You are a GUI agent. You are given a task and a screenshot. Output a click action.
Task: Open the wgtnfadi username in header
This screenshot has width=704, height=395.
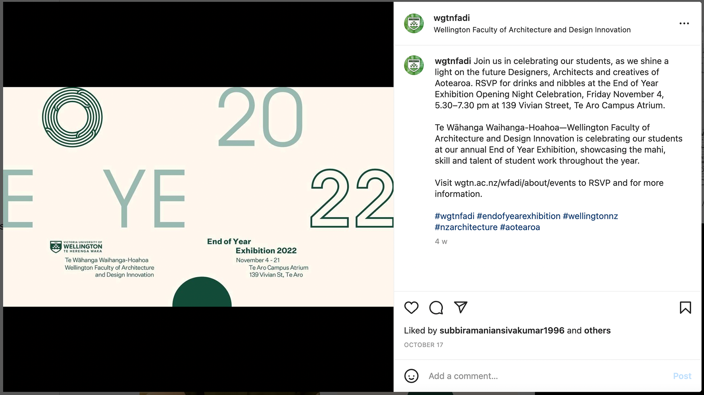tap(451, 18)
